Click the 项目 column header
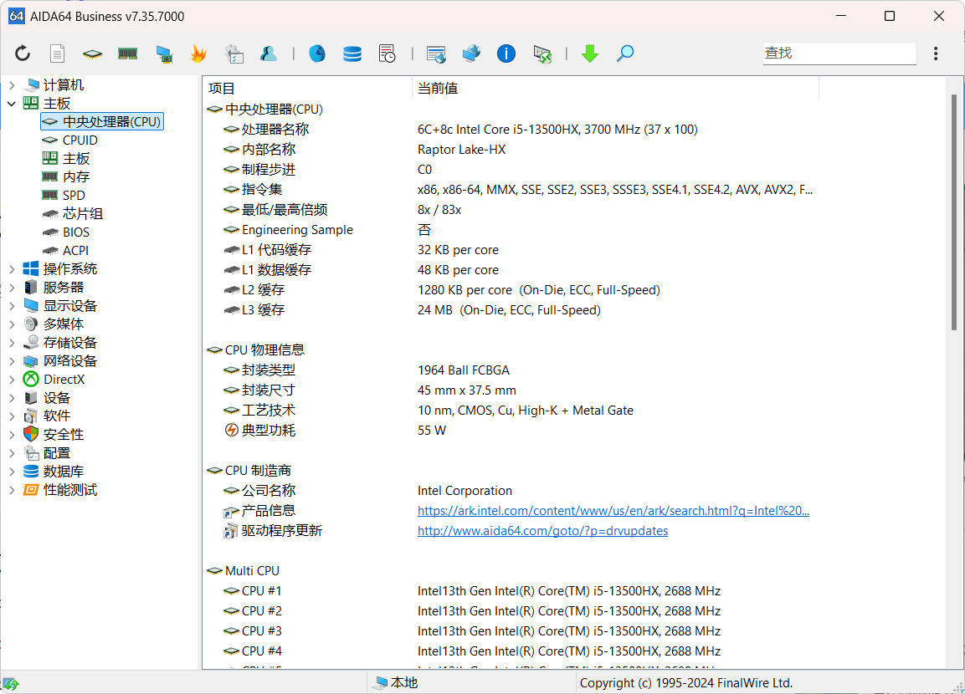The image size is (965, 694). 306,89
